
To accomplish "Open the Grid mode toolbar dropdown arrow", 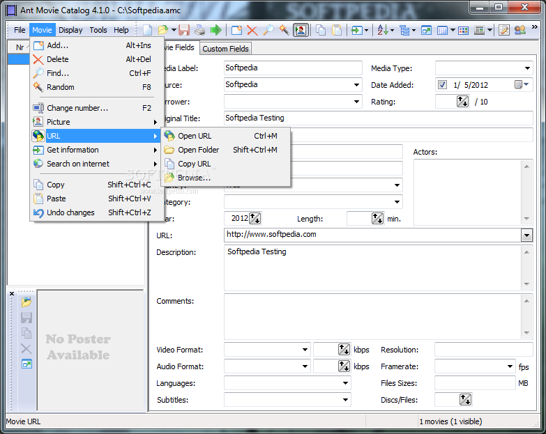I will click(453, 30).
